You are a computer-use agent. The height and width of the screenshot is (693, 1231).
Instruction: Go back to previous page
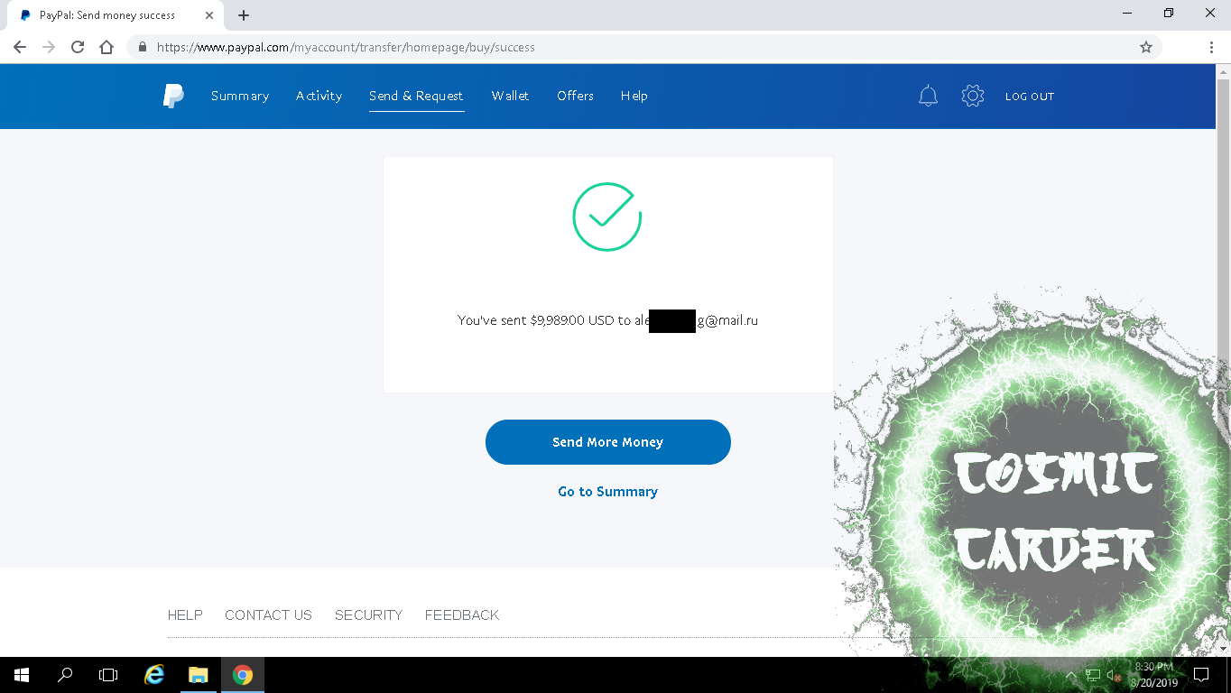(20, 47)
